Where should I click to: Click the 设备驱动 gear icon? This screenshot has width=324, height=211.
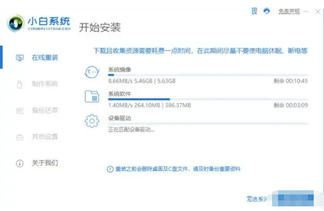[x=92, y=121]
